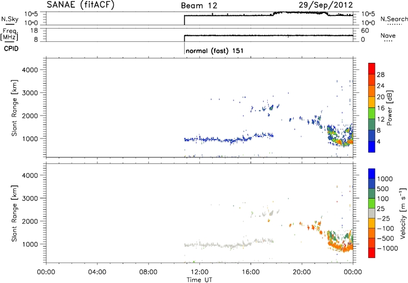Click the 'Power [dB]' colorbar title
408x283 pixels.
point(389,108)
